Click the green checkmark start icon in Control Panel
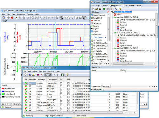Image resolution: width=159 pixels, height=118 pixels. 104,9
